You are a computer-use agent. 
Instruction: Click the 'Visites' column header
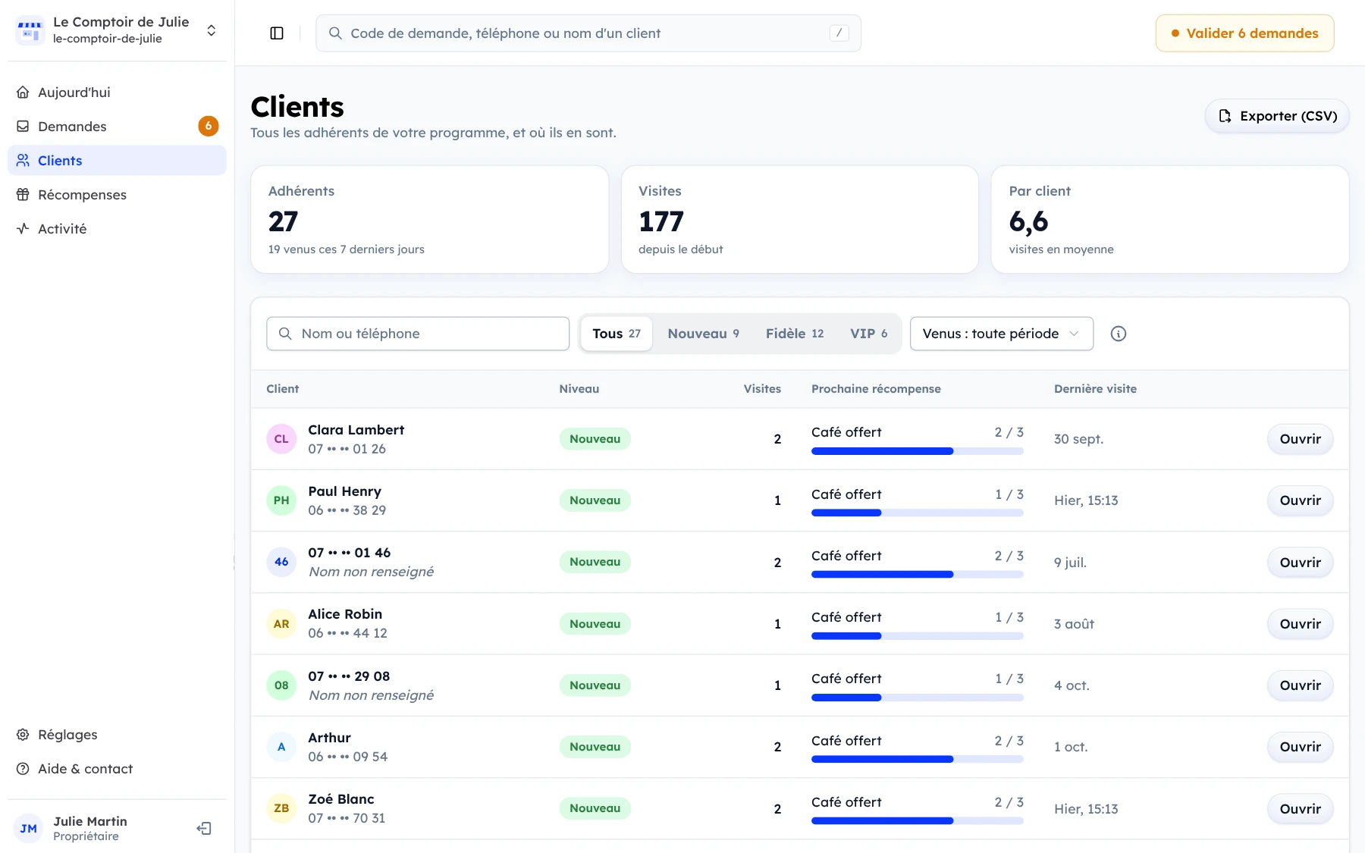point(762,389)
